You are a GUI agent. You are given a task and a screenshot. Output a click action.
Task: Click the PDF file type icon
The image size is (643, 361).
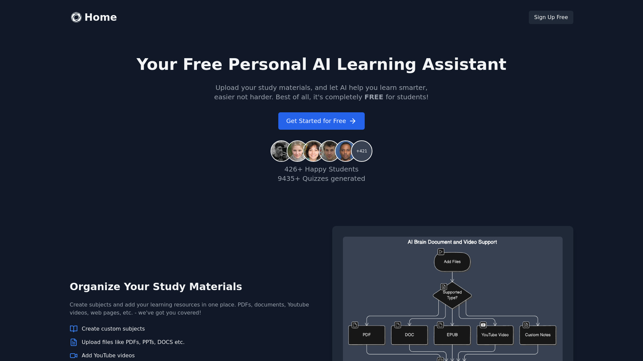[356, 325]
